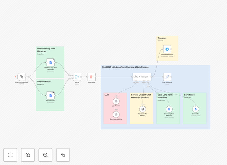Click the 'gpt-4o-mini' label text

coord(116,106)
